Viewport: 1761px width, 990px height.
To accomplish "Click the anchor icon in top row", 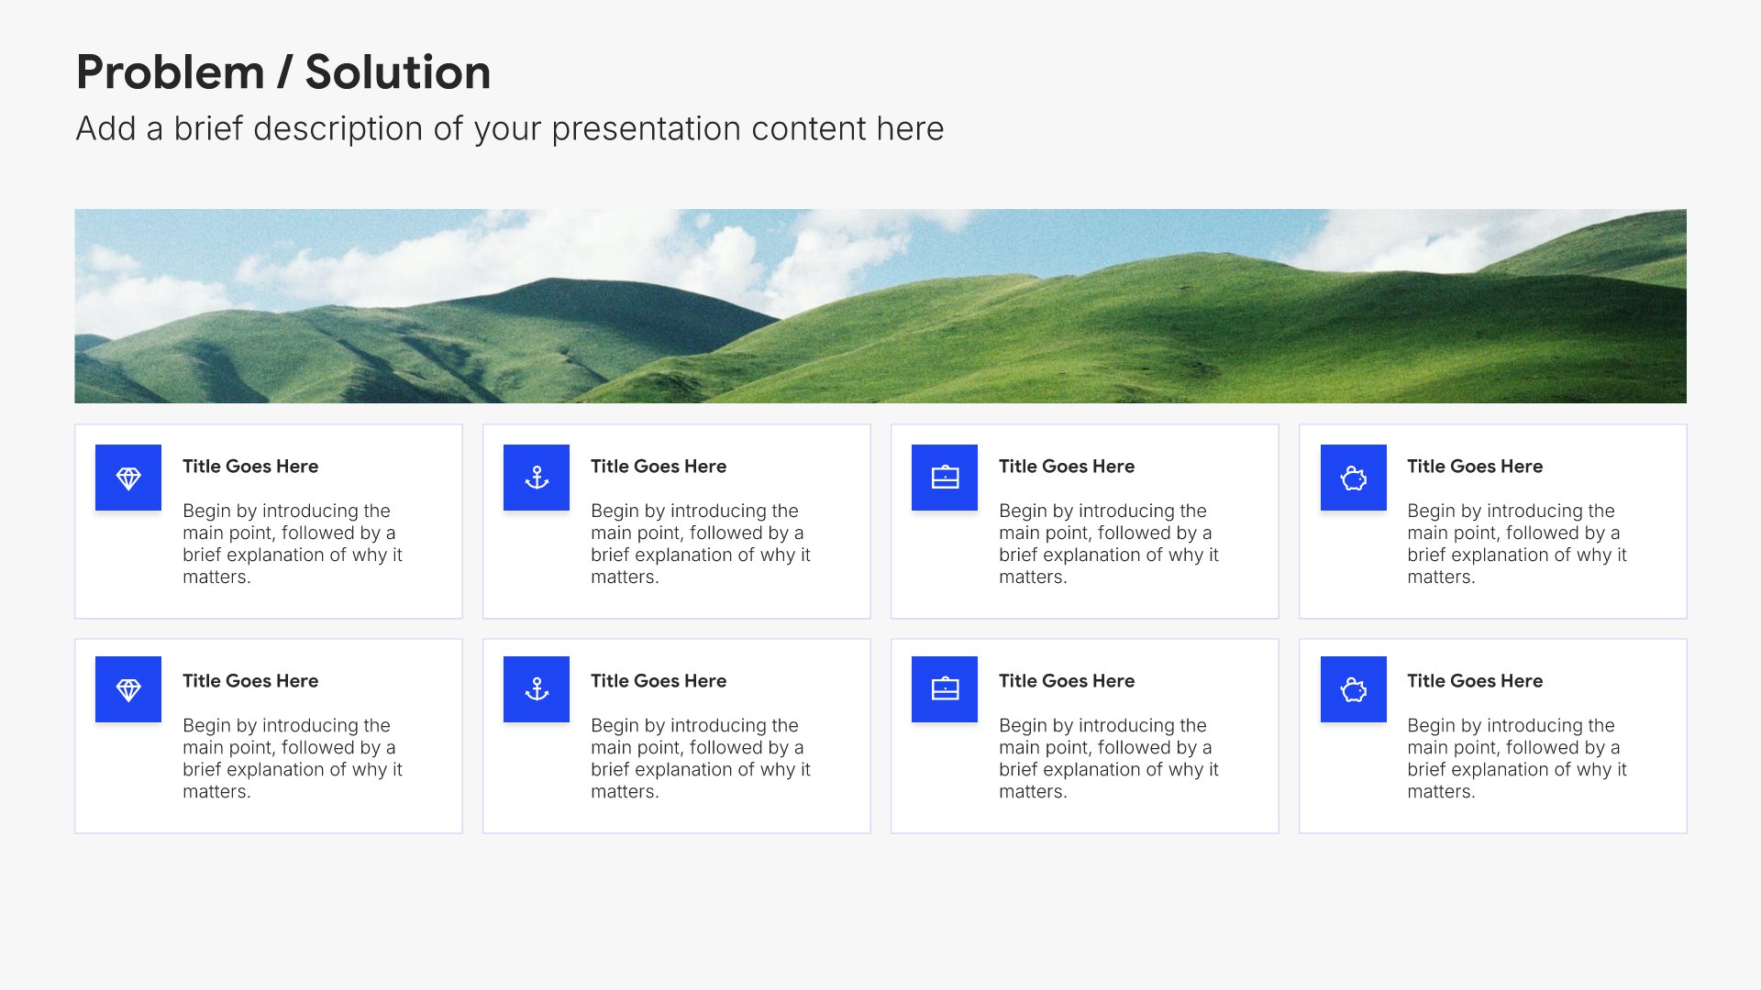I will pos(537,478).
